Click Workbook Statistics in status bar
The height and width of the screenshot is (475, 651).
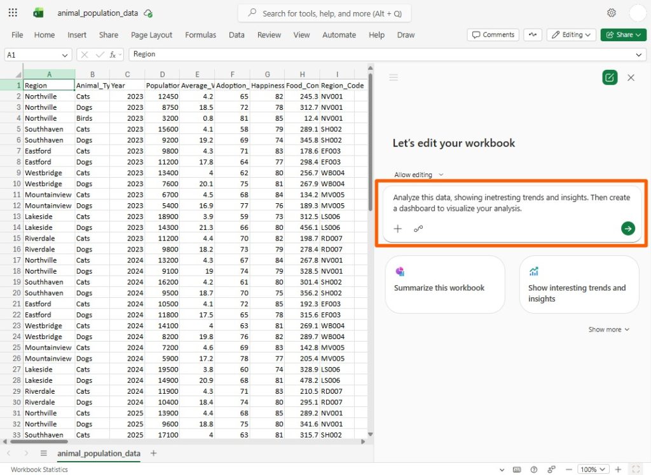point(39,470)
